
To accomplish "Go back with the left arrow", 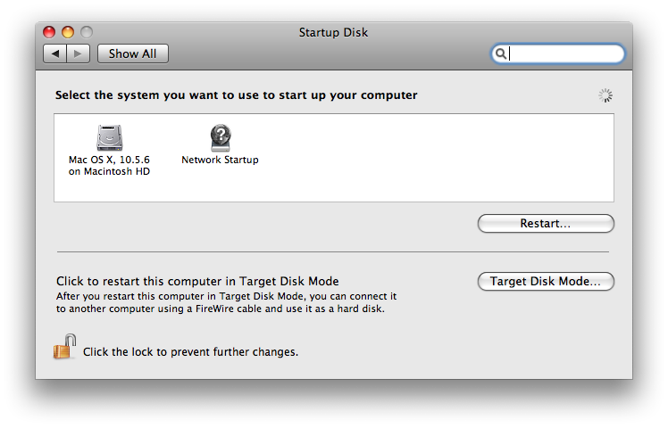I will (x=55, y=53).
